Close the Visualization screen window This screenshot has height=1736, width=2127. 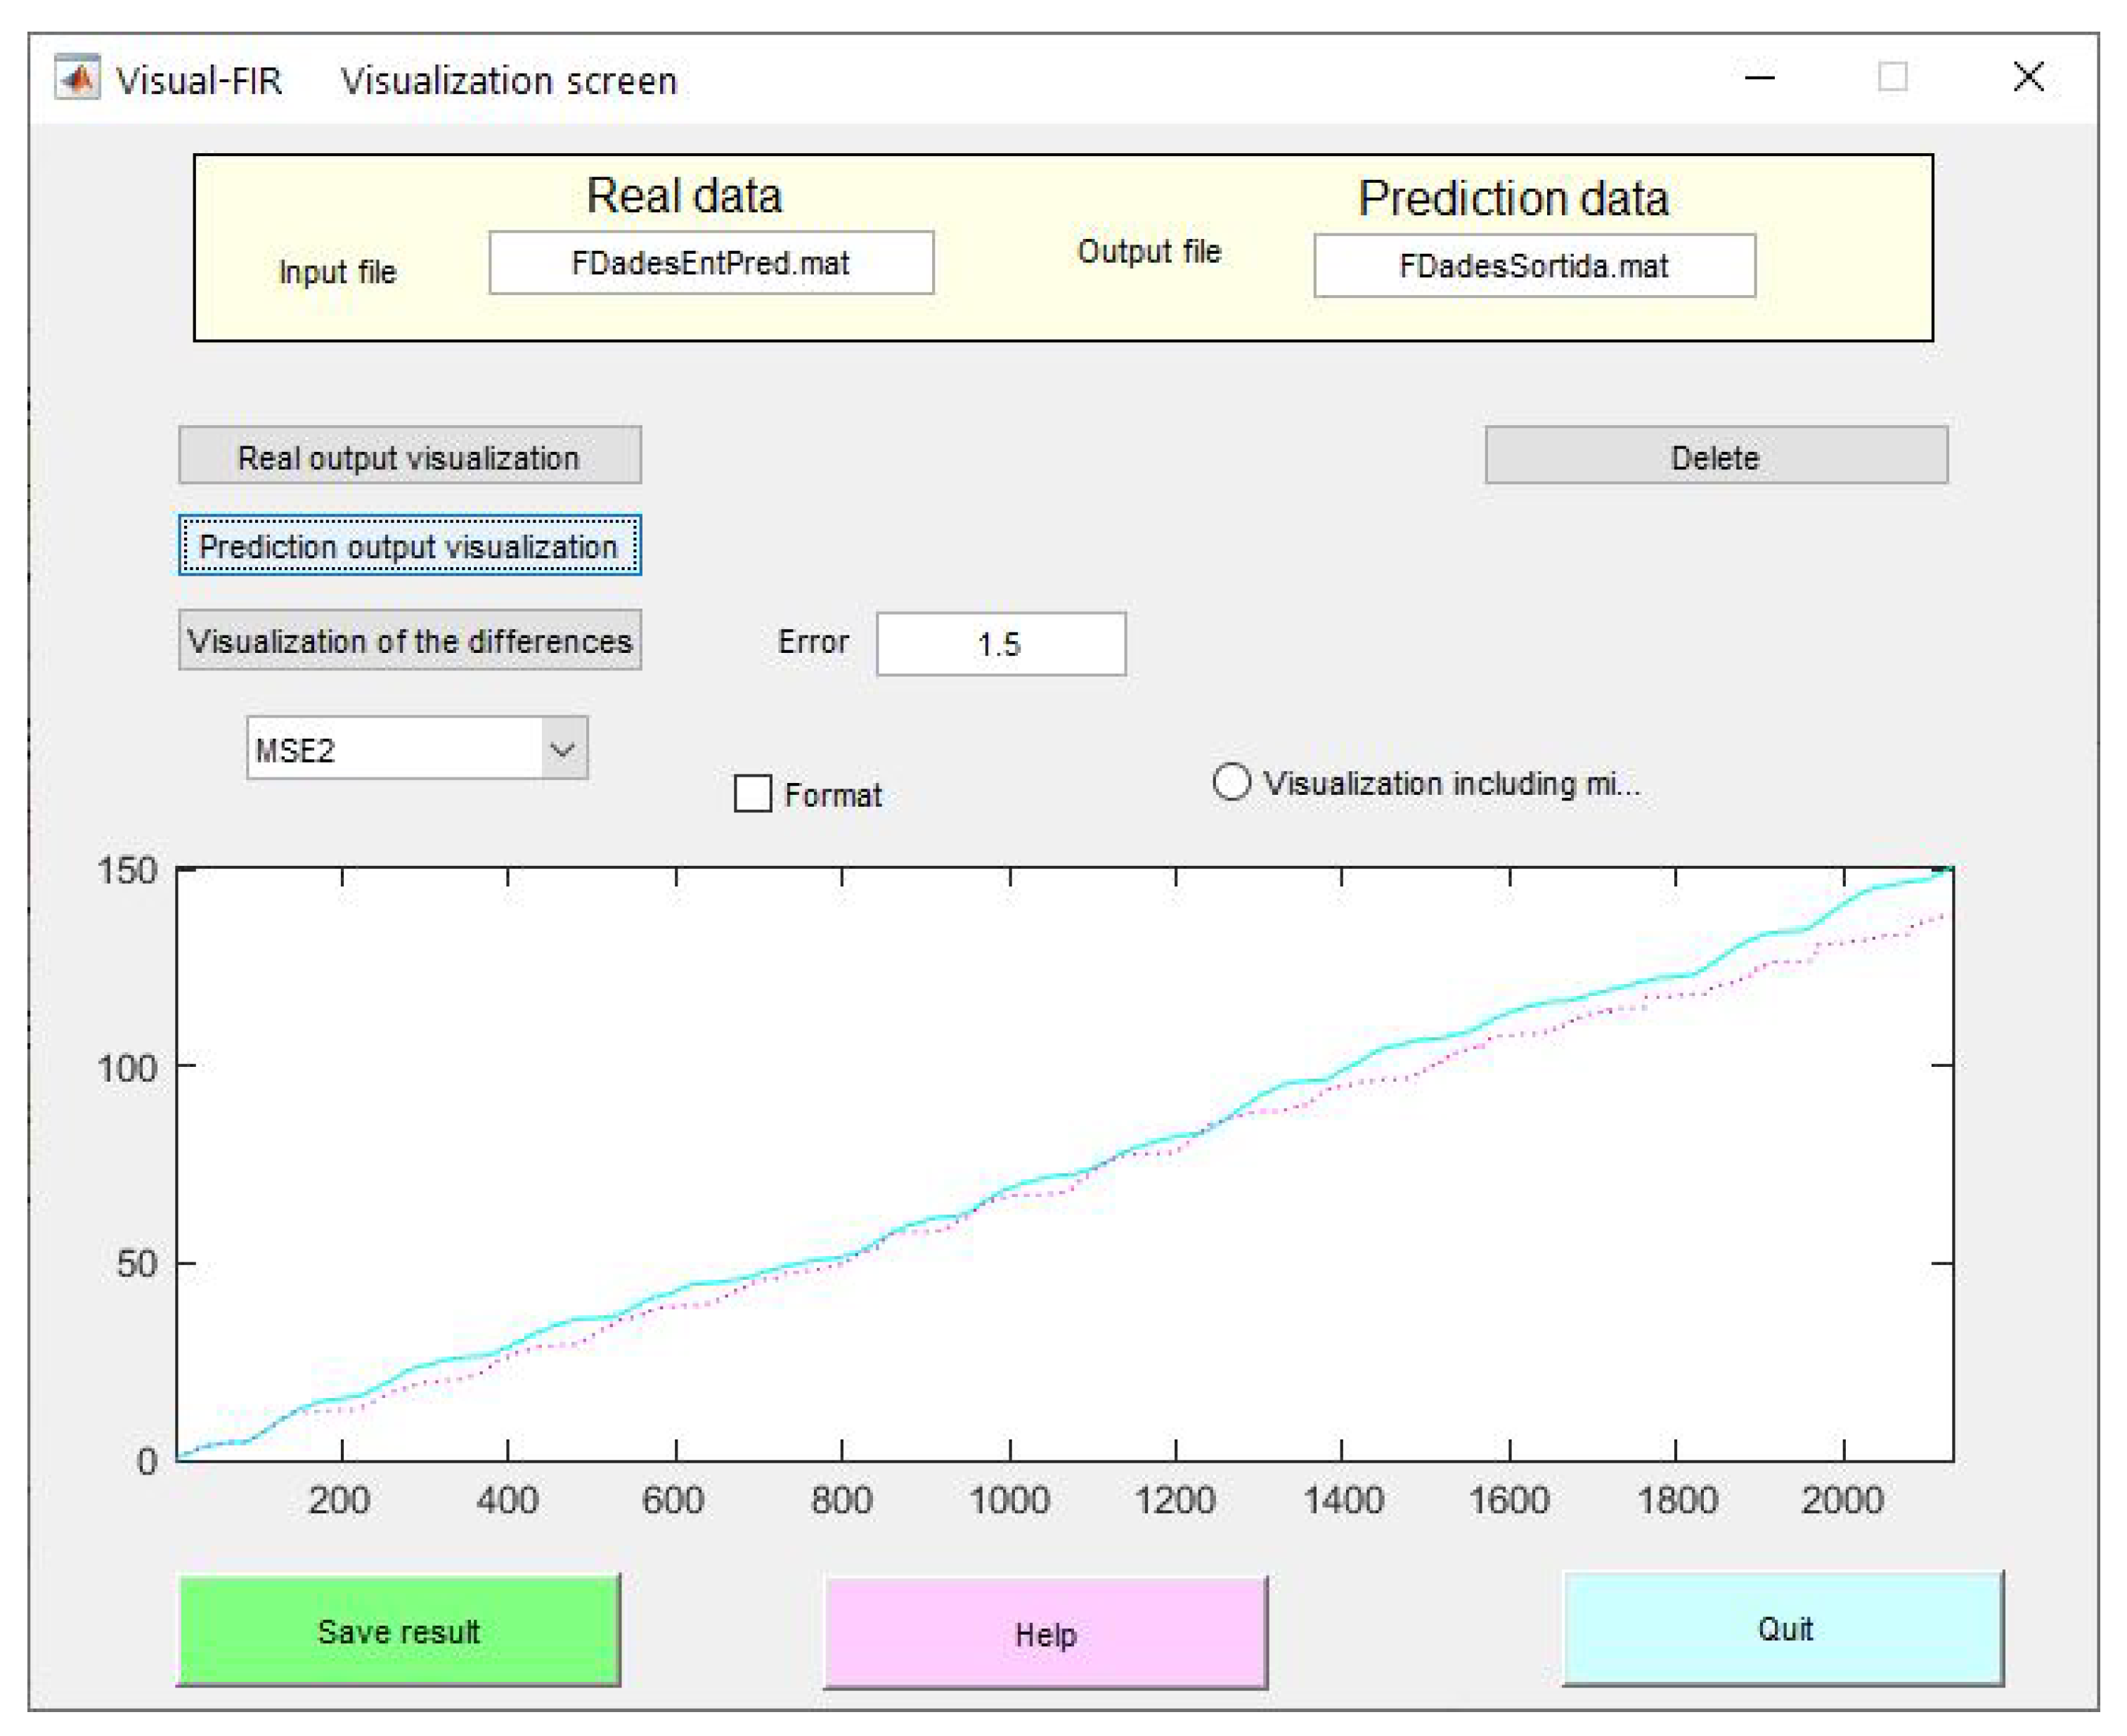coord(2028,77)
